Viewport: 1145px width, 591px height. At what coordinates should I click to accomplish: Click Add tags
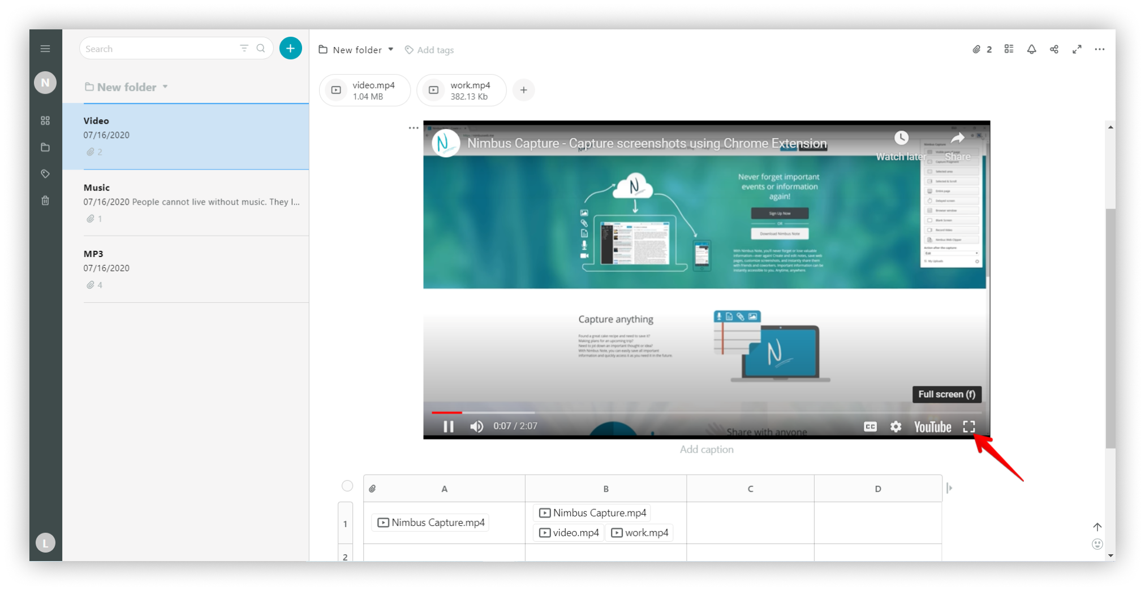429,50
